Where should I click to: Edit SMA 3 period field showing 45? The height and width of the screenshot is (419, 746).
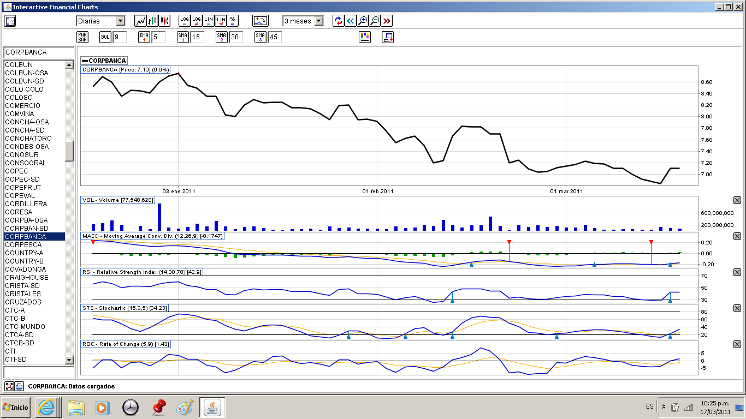pyautogui.click(x=275, y=37)
